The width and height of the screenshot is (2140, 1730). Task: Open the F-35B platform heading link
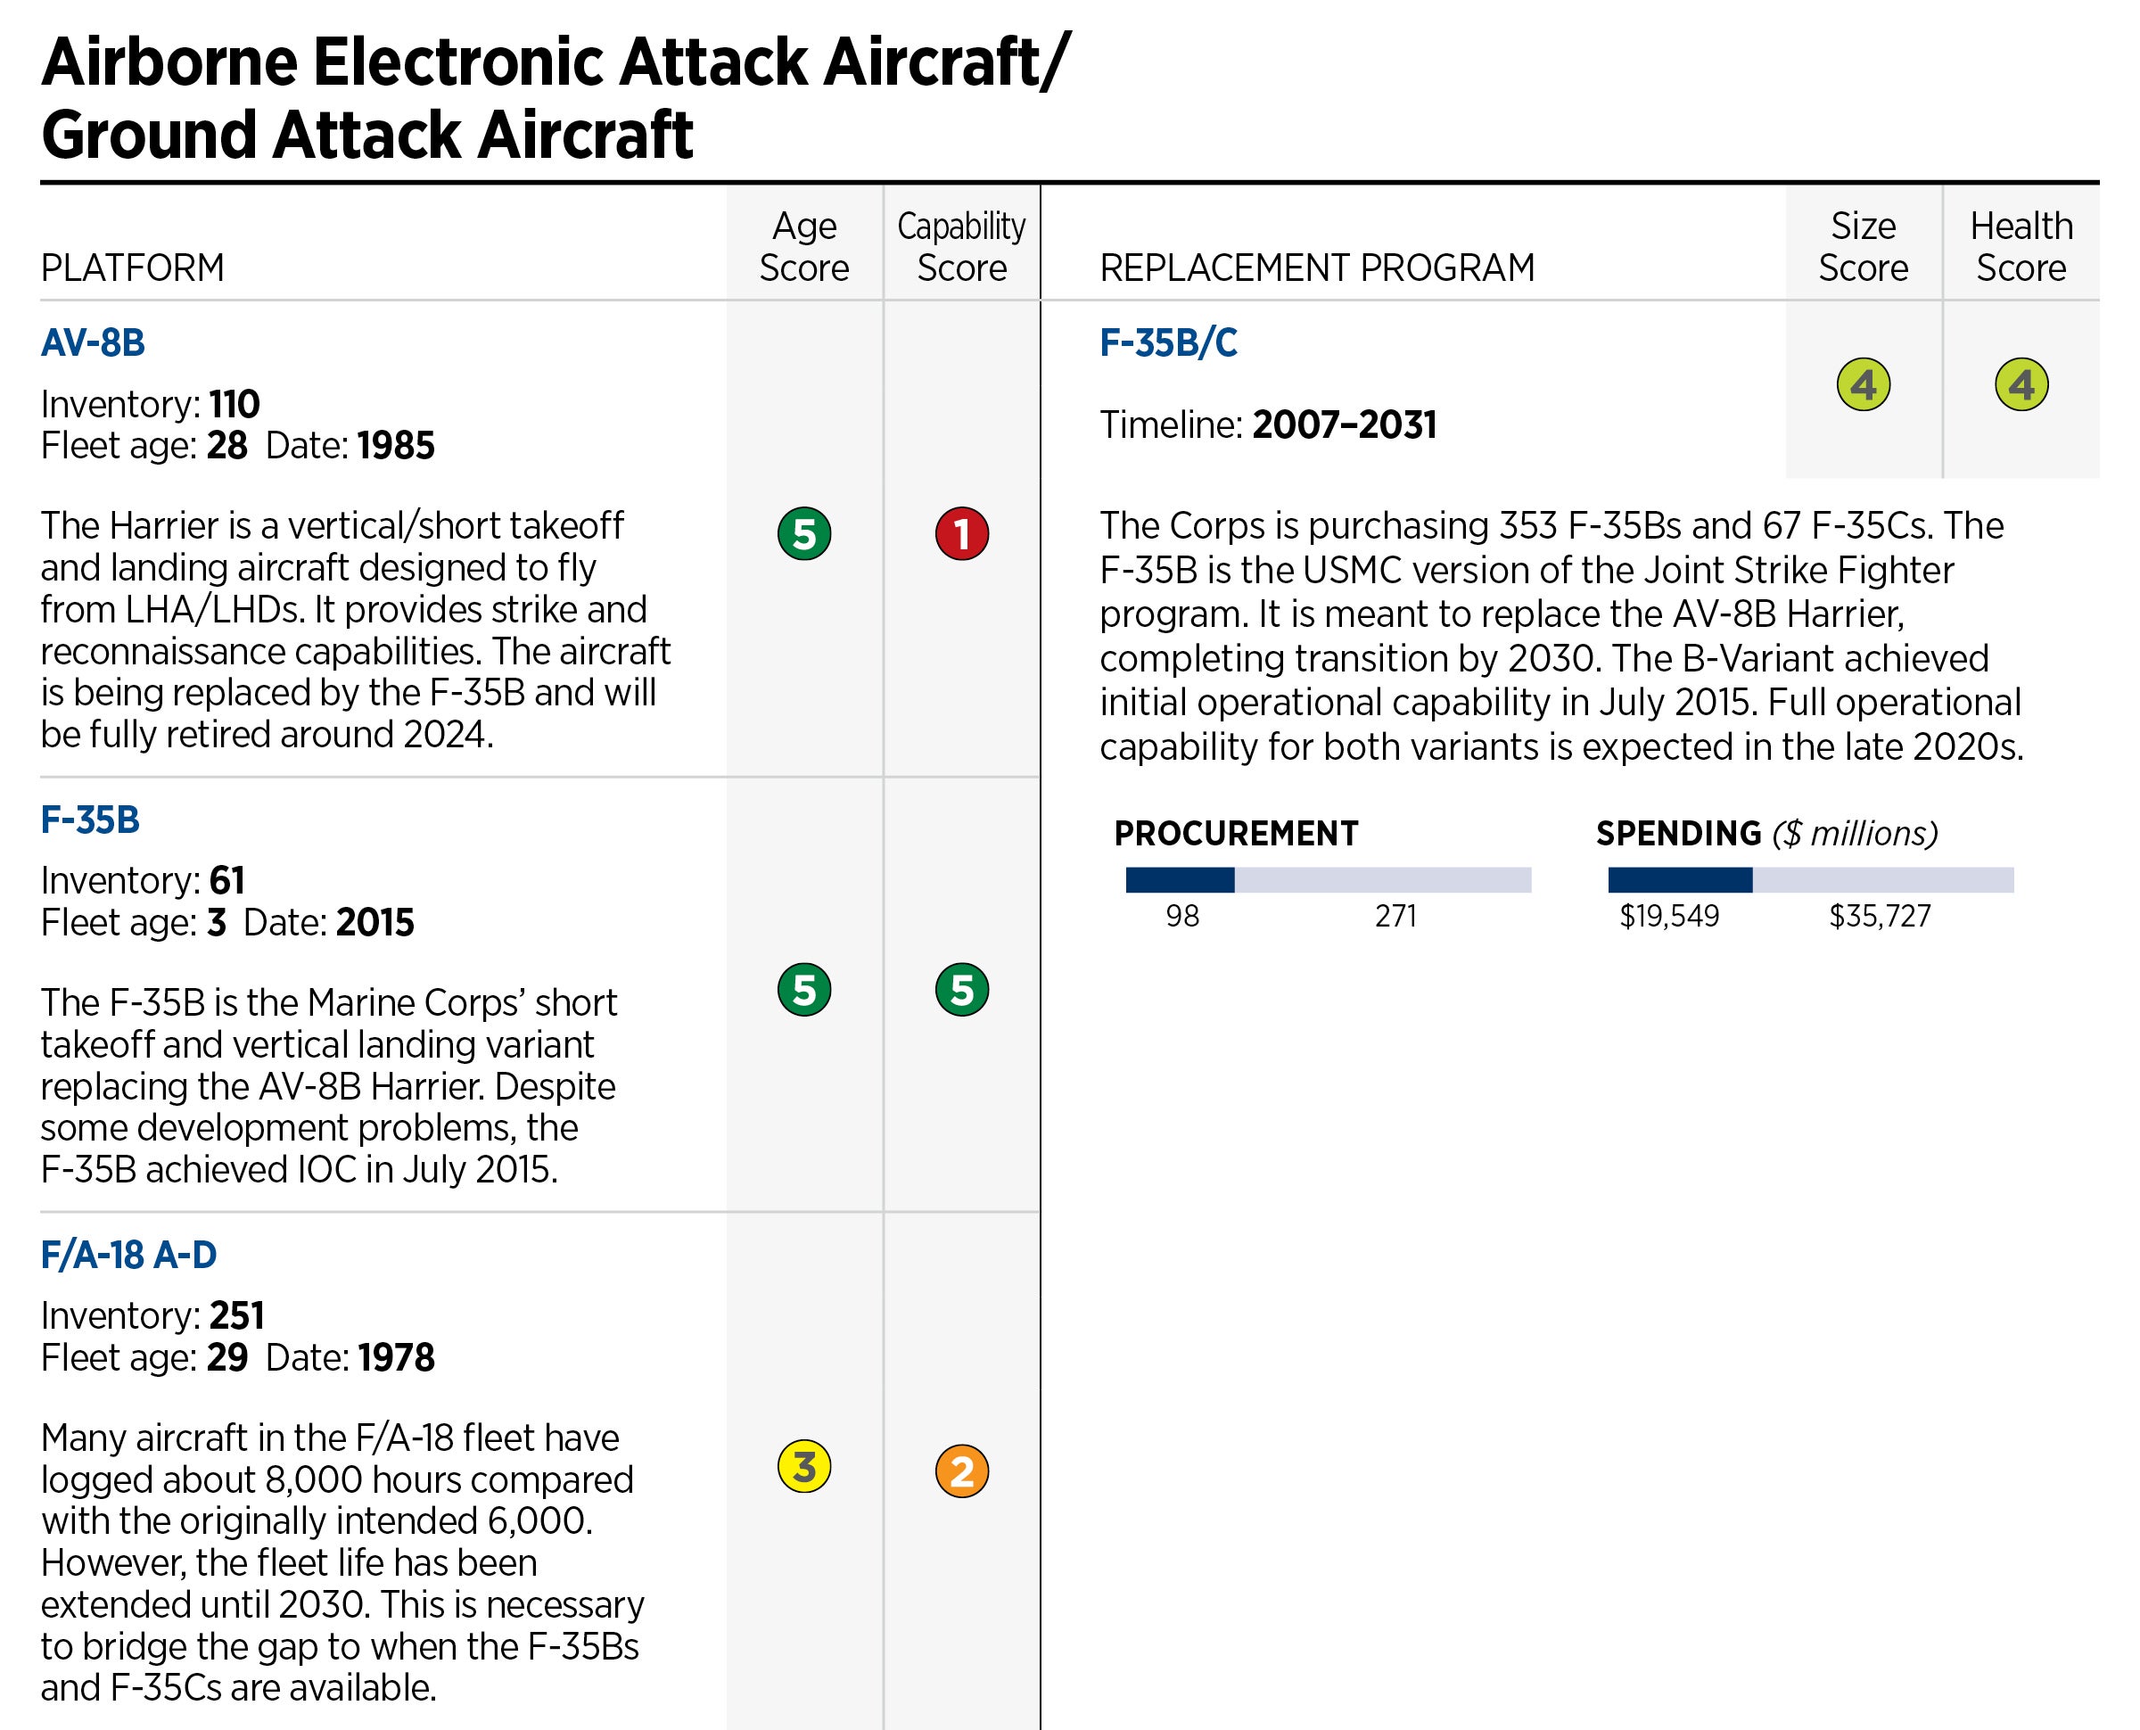pos(90,820)
